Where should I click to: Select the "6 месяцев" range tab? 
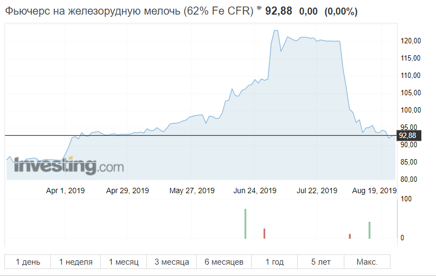tap(224, 262)
